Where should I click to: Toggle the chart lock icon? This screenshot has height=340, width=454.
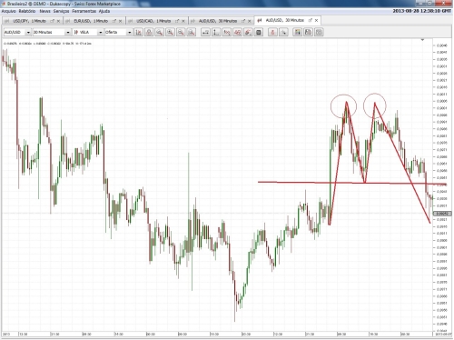149,32
